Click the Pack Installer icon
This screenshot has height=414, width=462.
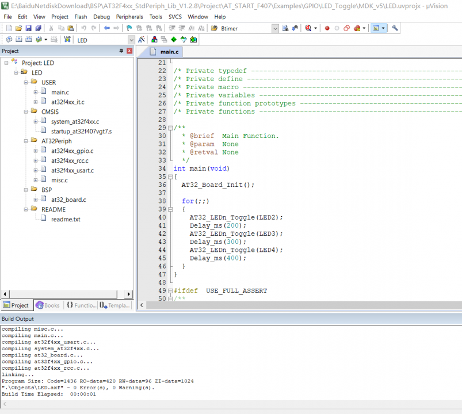tap(193, 40)
